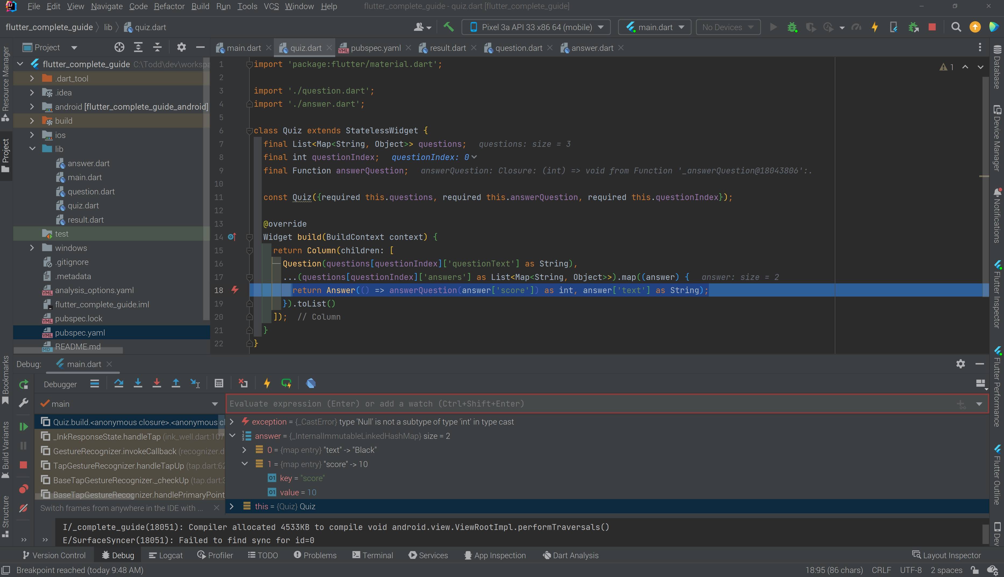Expand map entry "text" -> "Black"
Image resolution: width=1004 pixels, height=577 pixels.
[244, 450]
